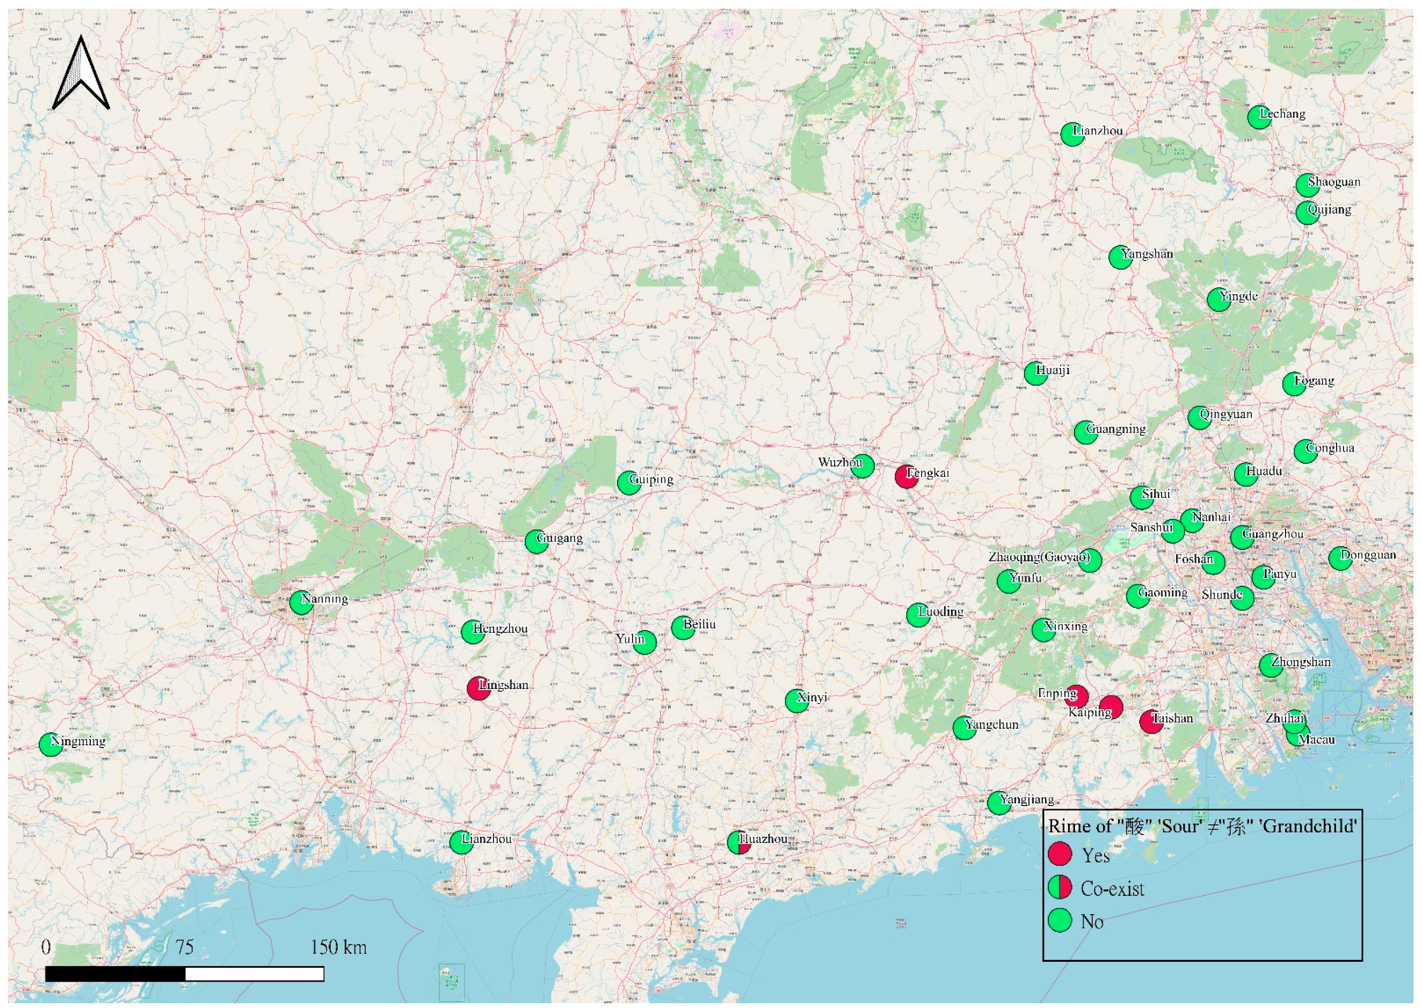Screen dimensions: 1422x1008
Task: Select the red Enping marker
Action: (x=1078, y=697)
